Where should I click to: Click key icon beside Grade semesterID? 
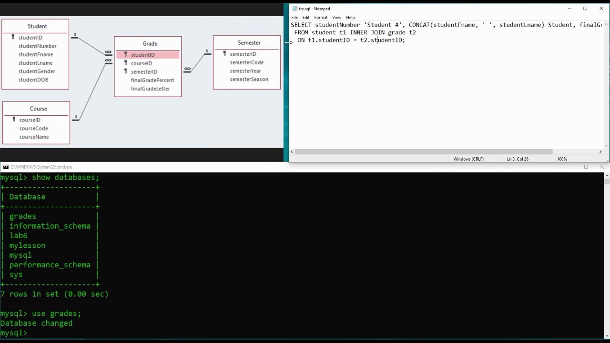(126, 71)
